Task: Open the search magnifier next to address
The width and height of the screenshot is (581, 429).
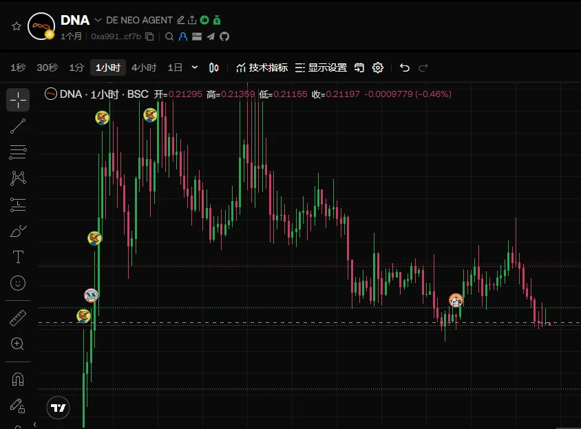Action: pos(169,36)
